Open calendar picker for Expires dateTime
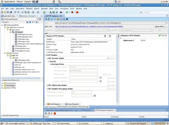The height and width of the screenshot is (125, 169). [100, 81]
